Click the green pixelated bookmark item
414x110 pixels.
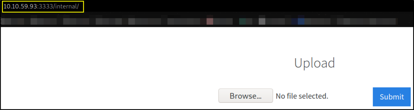coord(242,21)
